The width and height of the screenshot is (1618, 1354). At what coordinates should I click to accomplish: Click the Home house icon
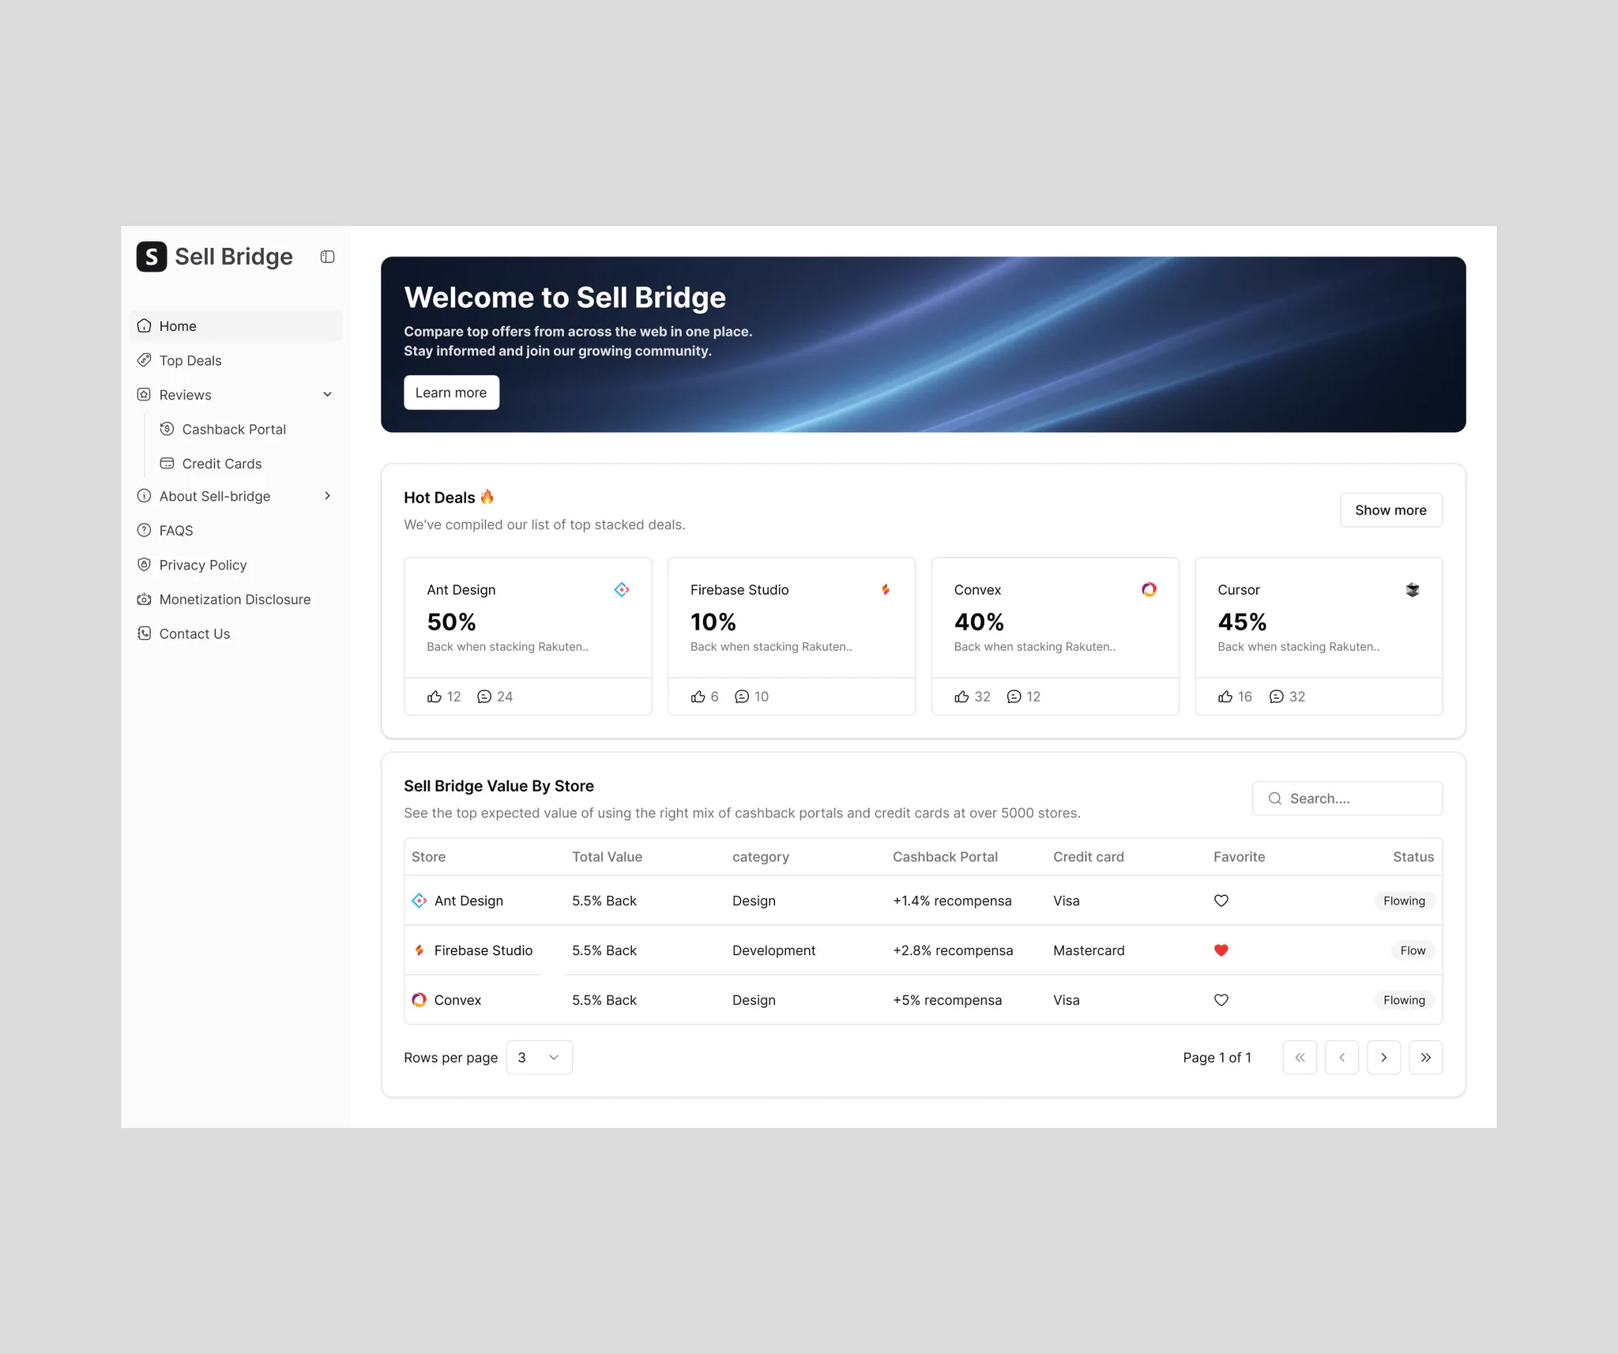coord(144,325)
